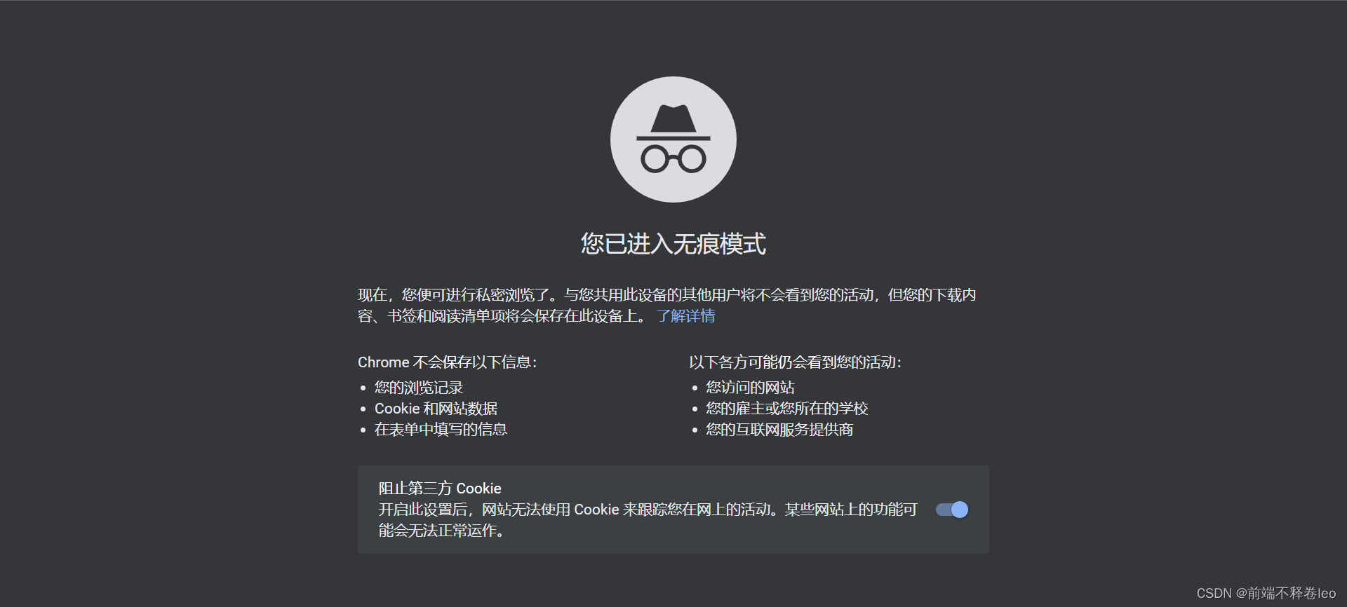Click the text 您的互联网服务提供商

click(x=779, y=430)
